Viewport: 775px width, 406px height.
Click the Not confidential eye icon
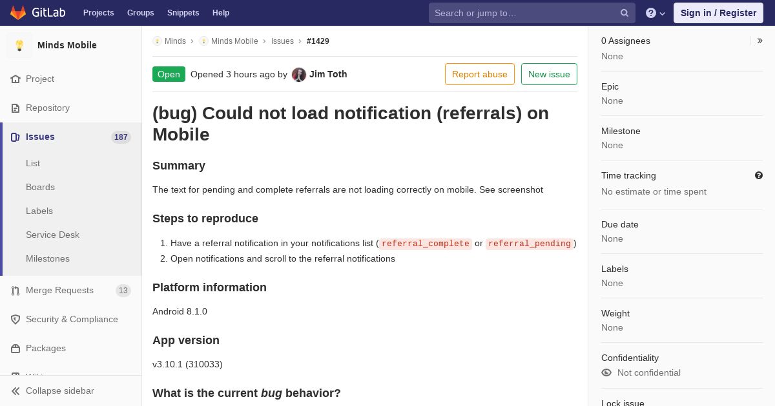point(606,372)
